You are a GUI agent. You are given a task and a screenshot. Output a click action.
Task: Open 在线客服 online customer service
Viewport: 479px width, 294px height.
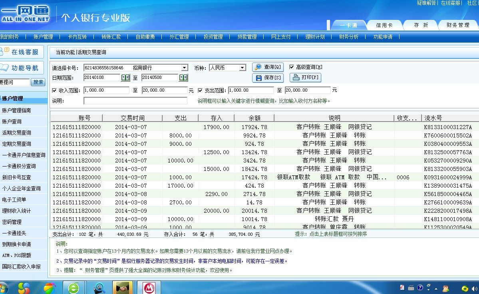(22, 52)
